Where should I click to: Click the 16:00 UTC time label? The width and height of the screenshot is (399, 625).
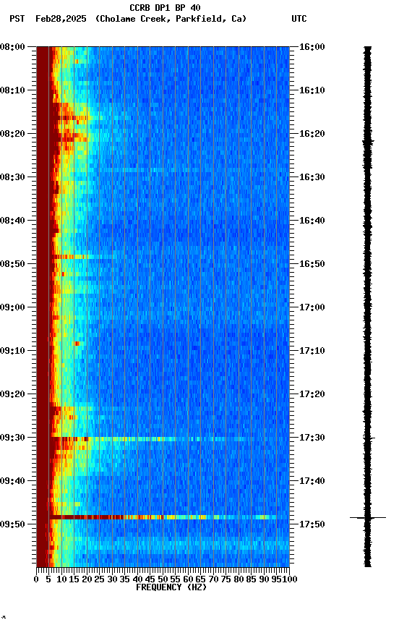pos(312,47)
